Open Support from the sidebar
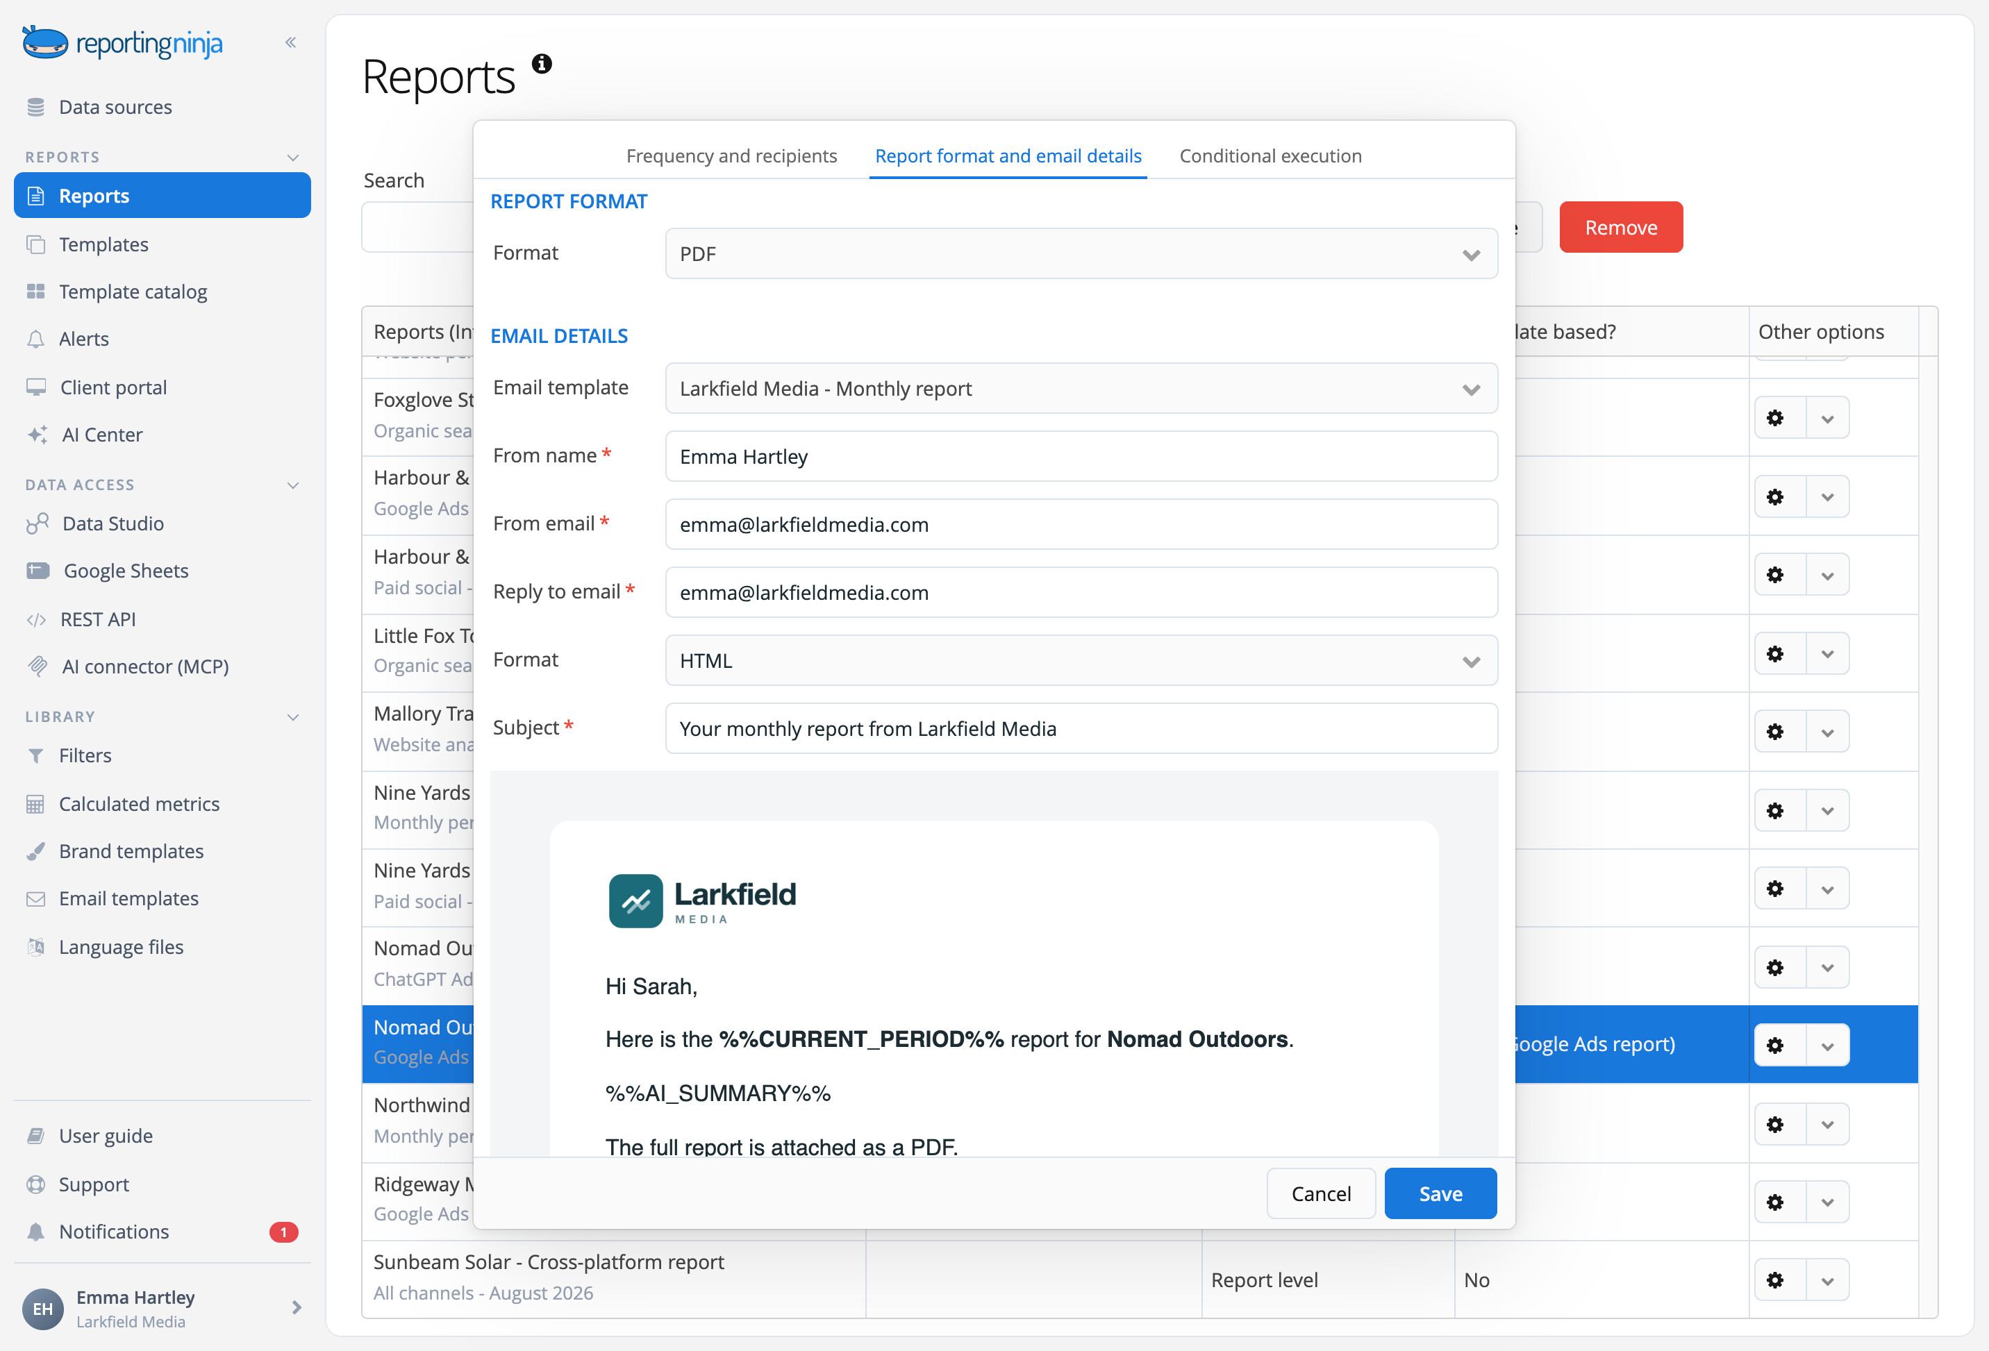 pos(93,1184)
